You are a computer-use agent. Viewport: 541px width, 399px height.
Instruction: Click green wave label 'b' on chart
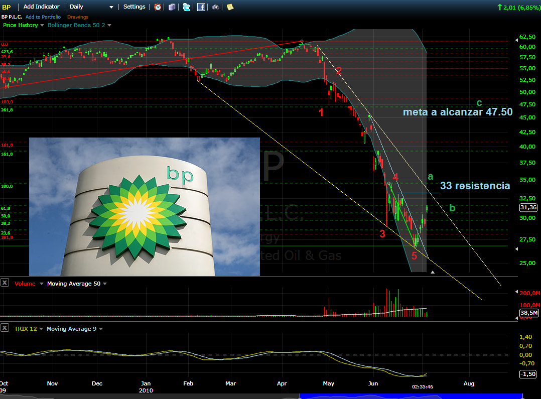[452, 208]
